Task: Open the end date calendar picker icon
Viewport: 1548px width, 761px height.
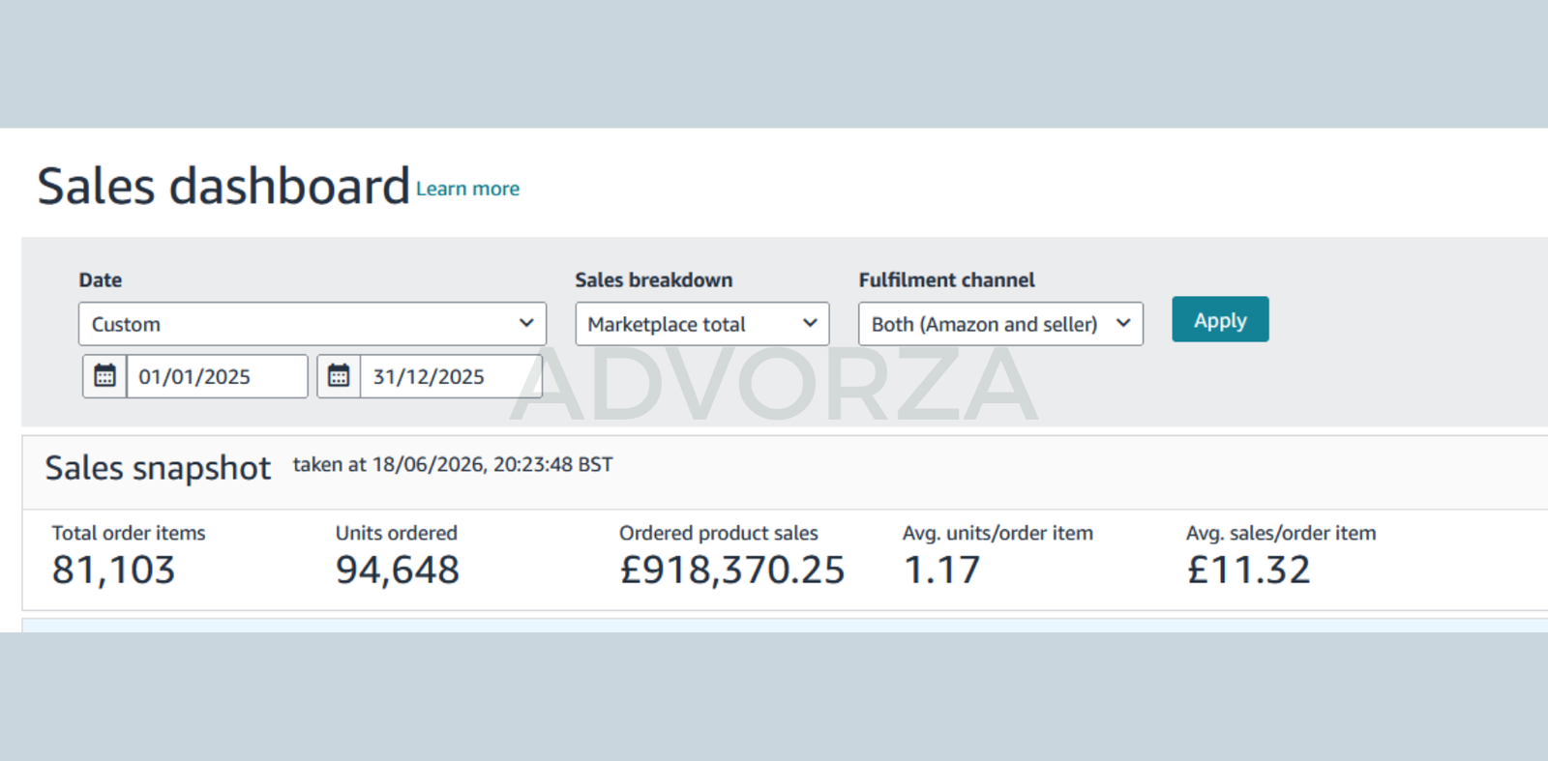Action: [x=339, y=376]
